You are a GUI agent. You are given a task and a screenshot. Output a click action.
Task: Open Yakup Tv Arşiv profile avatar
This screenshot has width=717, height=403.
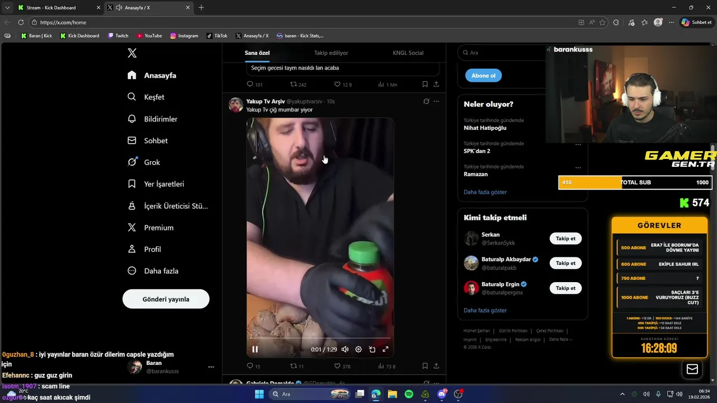(x=236, y=105)
